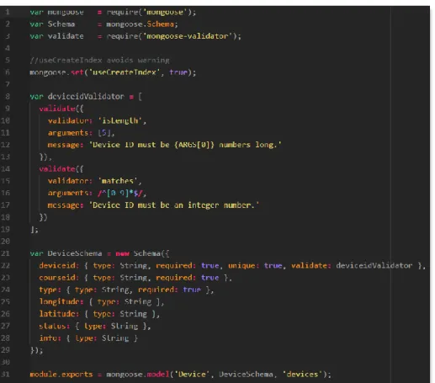Click line number 14 in the gutter
Screen dimensions: 435x383
(5, 169)
